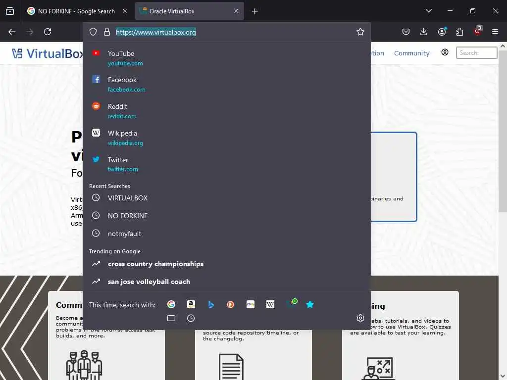Select the Oracle VirtualBox tab
The image size is (507, 380).
point(190,11)
